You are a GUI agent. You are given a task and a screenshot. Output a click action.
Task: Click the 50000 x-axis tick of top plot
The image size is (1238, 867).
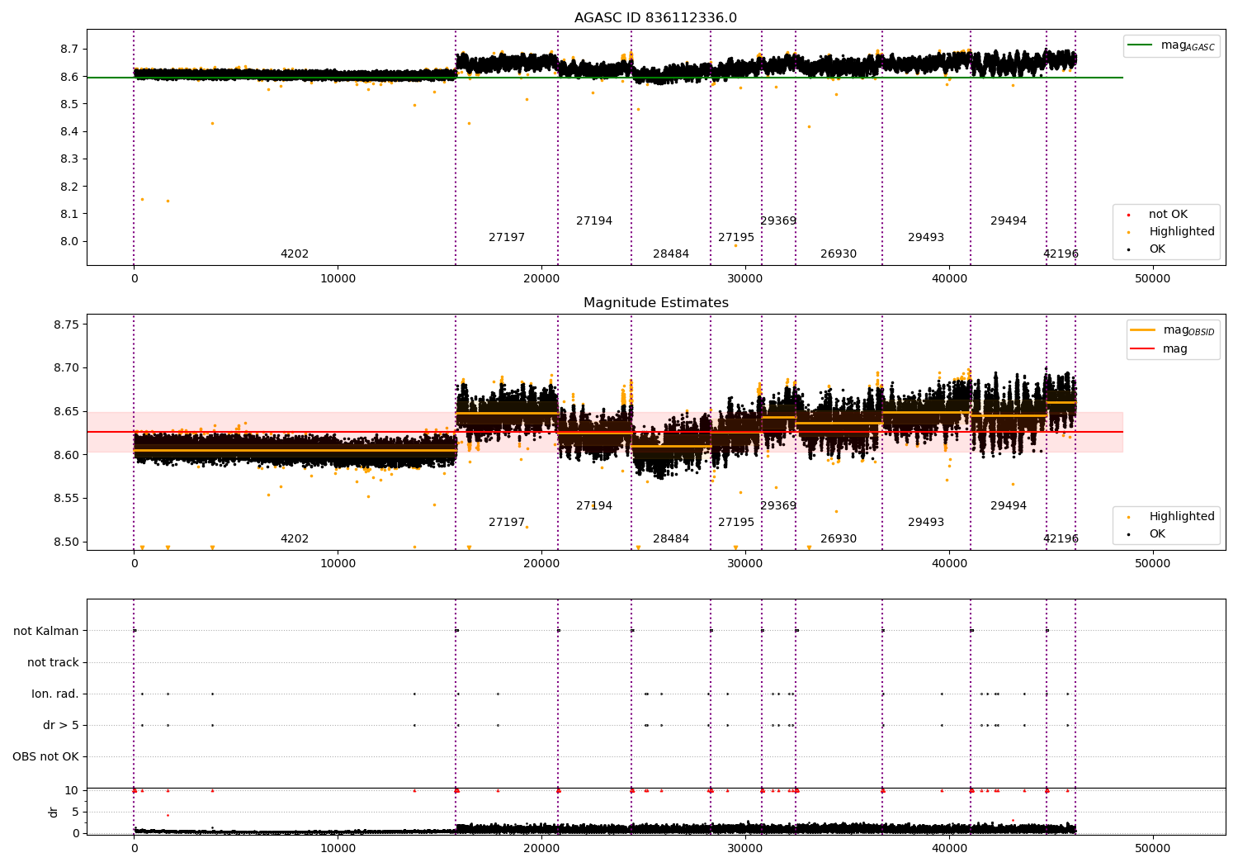coord(1152,279)
